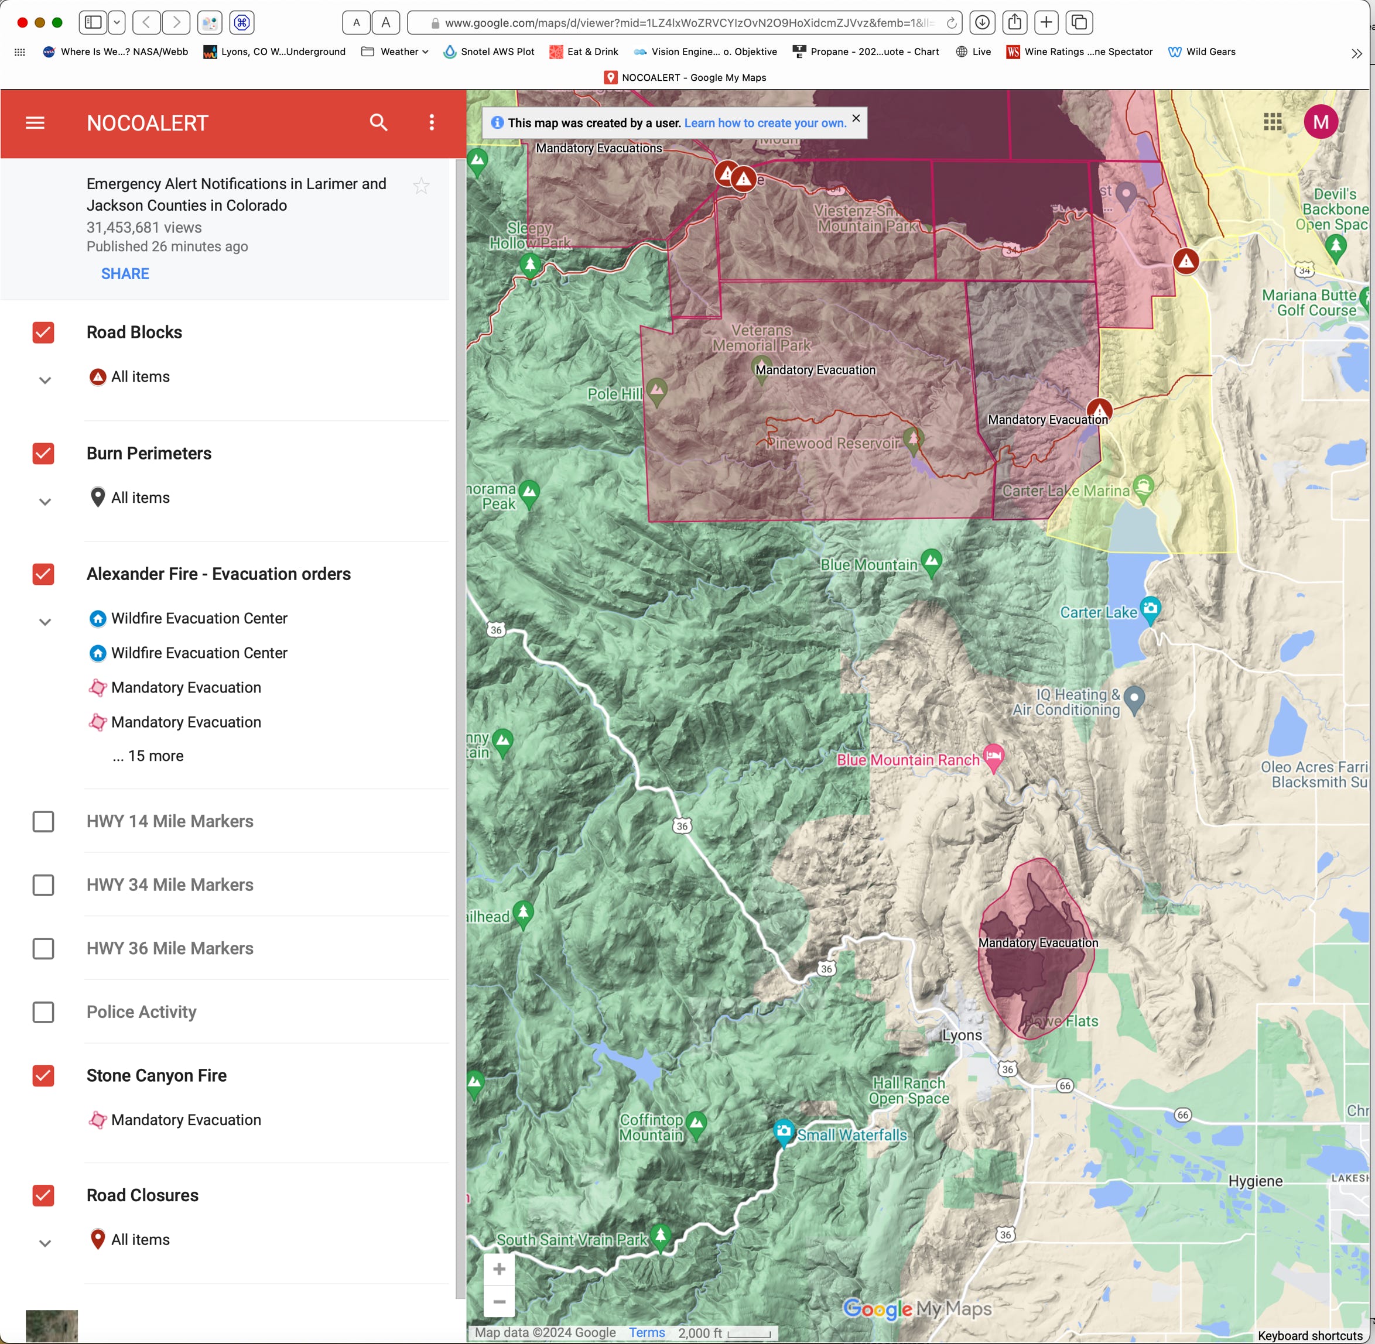Show more bookmarks with the double chevron
The image size is (1375, 1344).
click(x=1356, y=53)
